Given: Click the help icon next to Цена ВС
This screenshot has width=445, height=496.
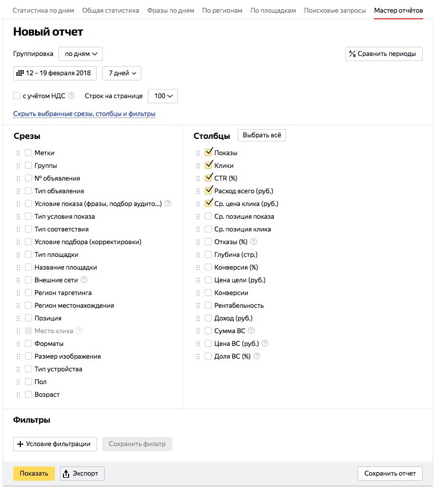Looking at the screenshot, I should (265, 343).
